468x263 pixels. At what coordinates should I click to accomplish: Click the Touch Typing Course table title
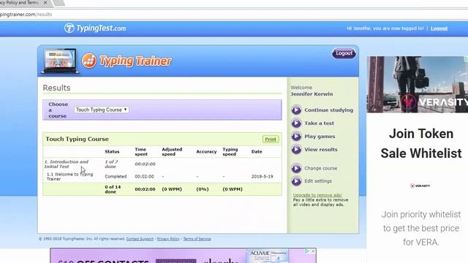point(77,139)
